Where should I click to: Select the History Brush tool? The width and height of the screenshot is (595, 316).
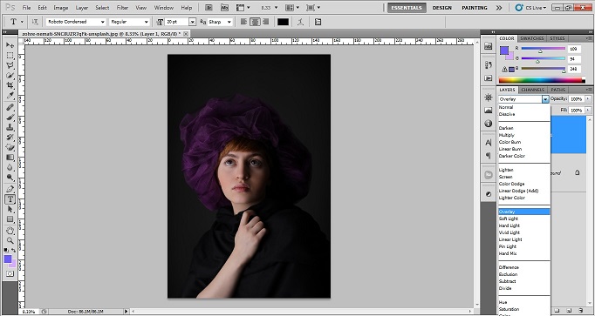click(x=10, y=138)
